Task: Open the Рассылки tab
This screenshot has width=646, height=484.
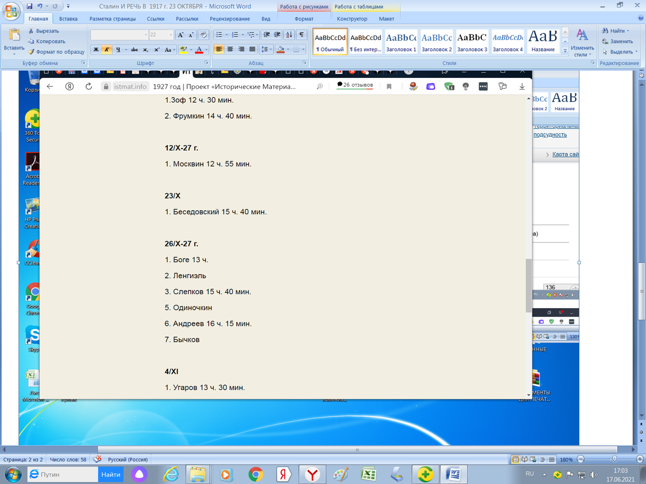Action: click(187, 19)
